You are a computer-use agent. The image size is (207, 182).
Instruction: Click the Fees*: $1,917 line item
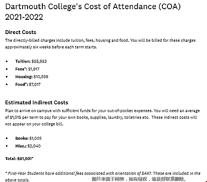(x=27, y=69)
